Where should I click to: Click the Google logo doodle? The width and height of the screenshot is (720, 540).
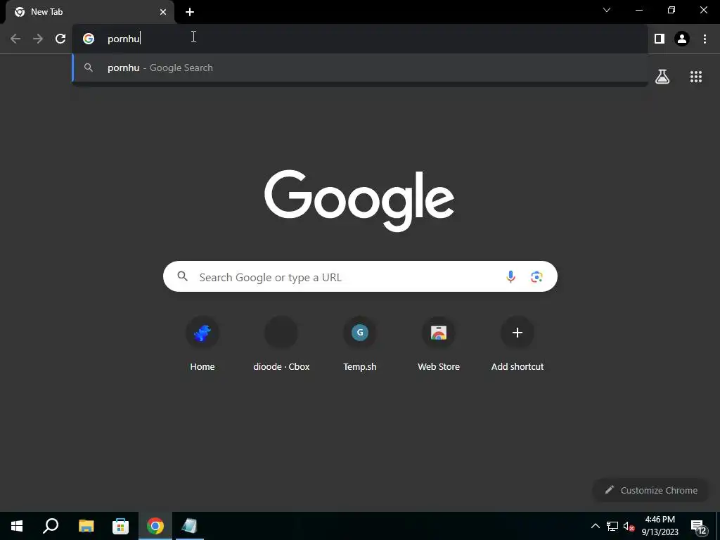coord(359,200)
